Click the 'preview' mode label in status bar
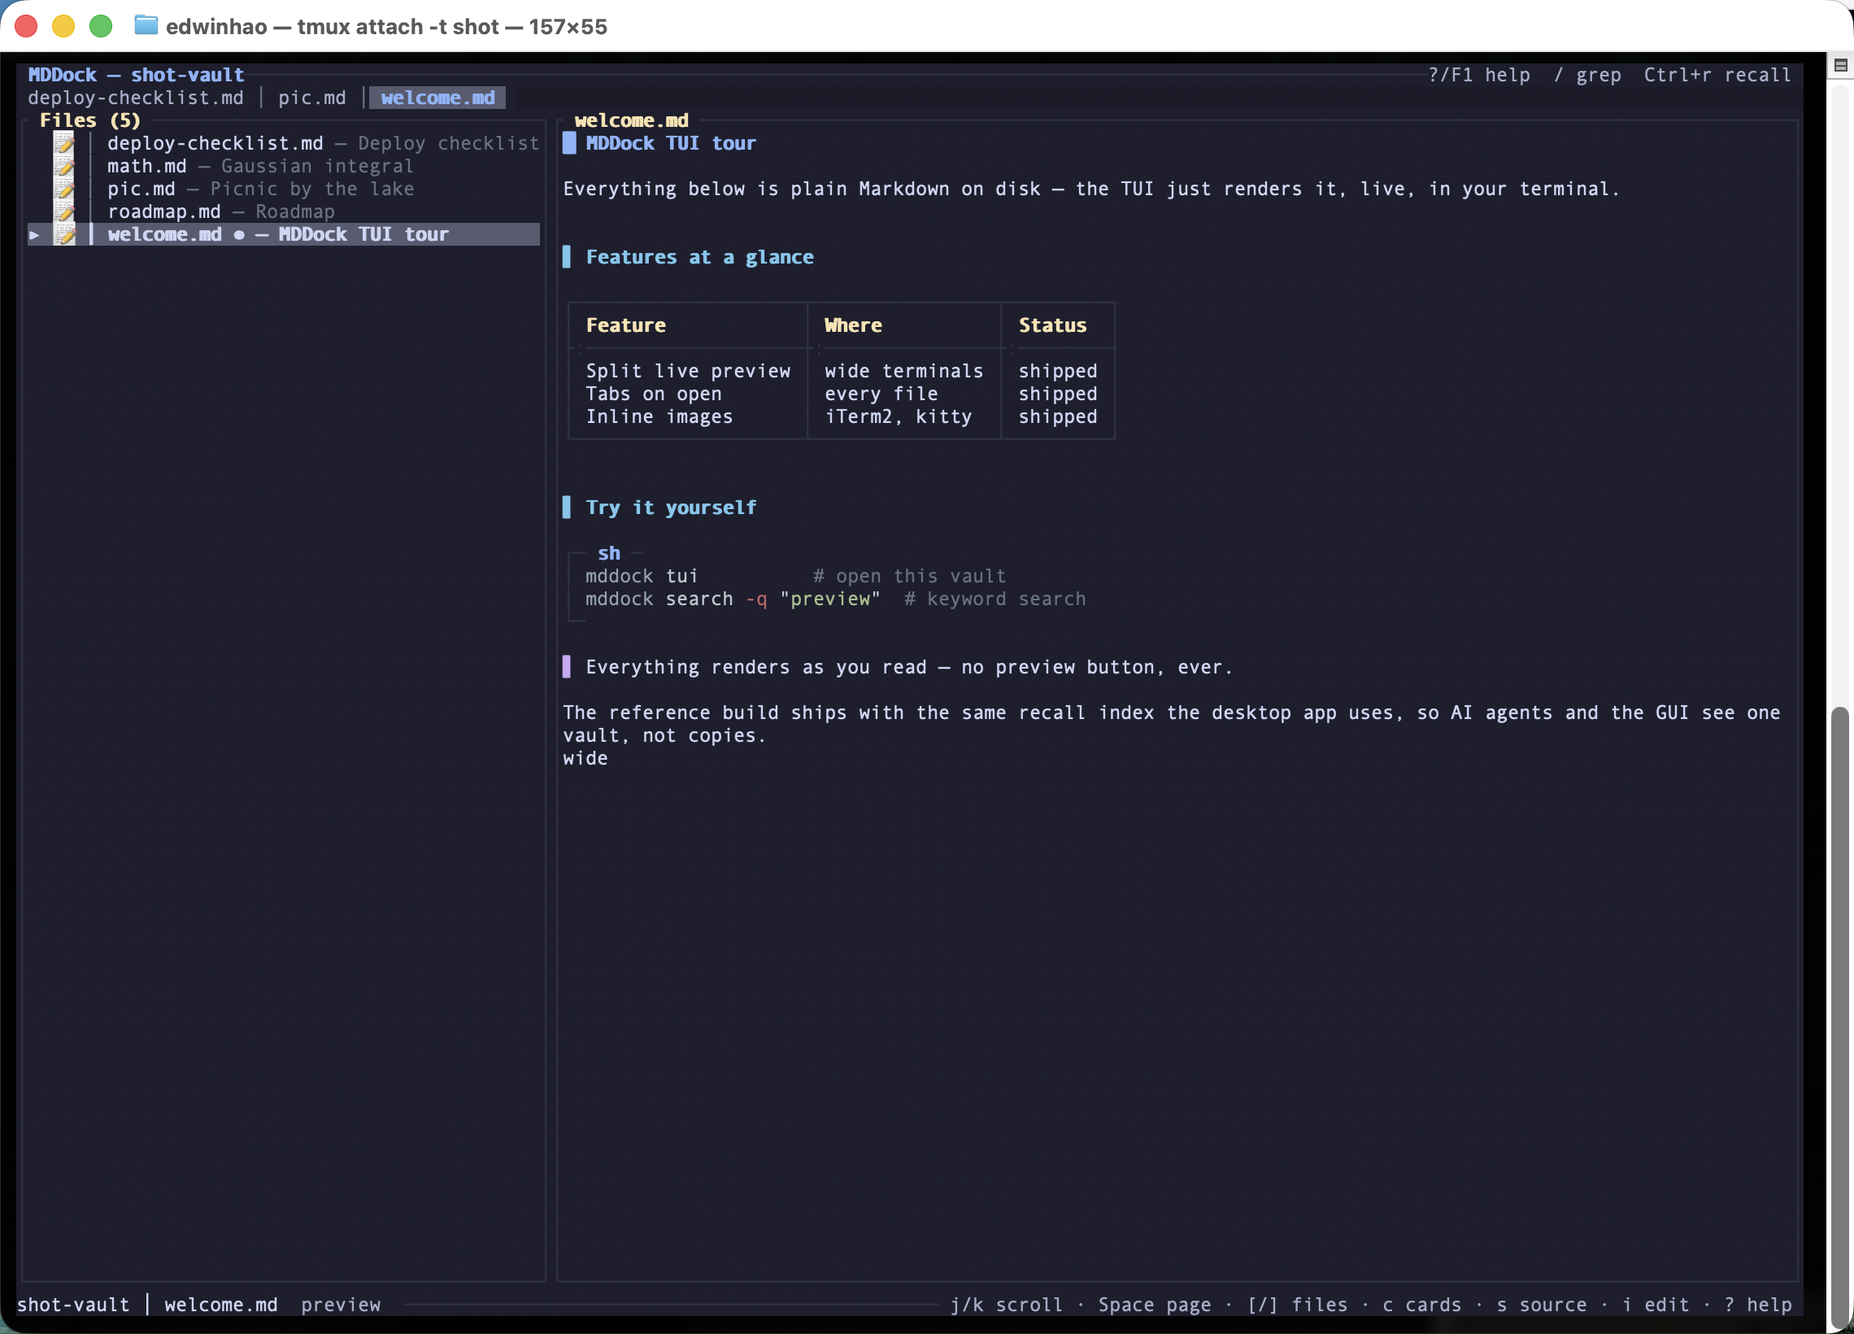The width and height of the screenshot is (1854, 1334). [340, 1305]
